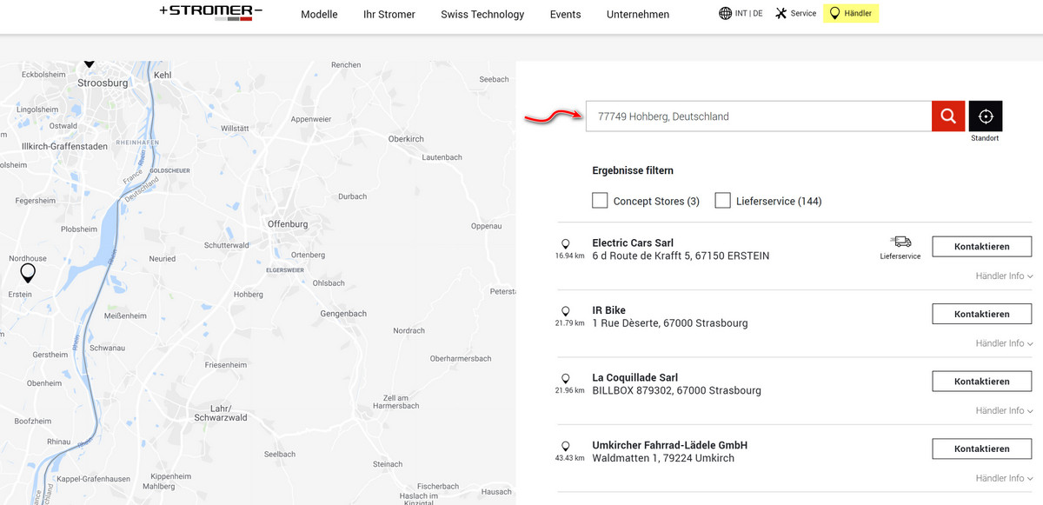Image resolution: width=1043 pixels, height=505 pixels.
Task: Click the location search input field
Action: (x=758, y=116)
